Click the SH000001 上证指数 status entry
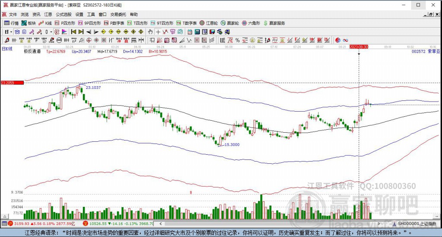The image size is (442, 237). coord(414,224)
